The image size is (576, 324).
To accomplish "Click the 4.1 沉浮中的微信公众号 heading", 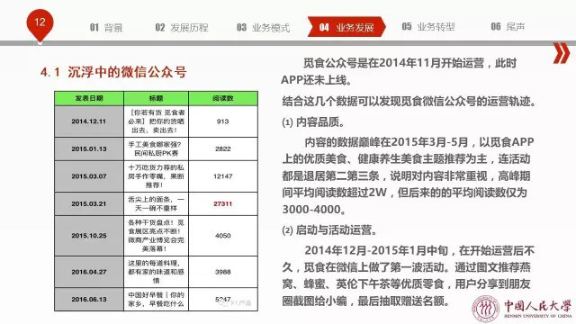I will [x=113, y=72].
